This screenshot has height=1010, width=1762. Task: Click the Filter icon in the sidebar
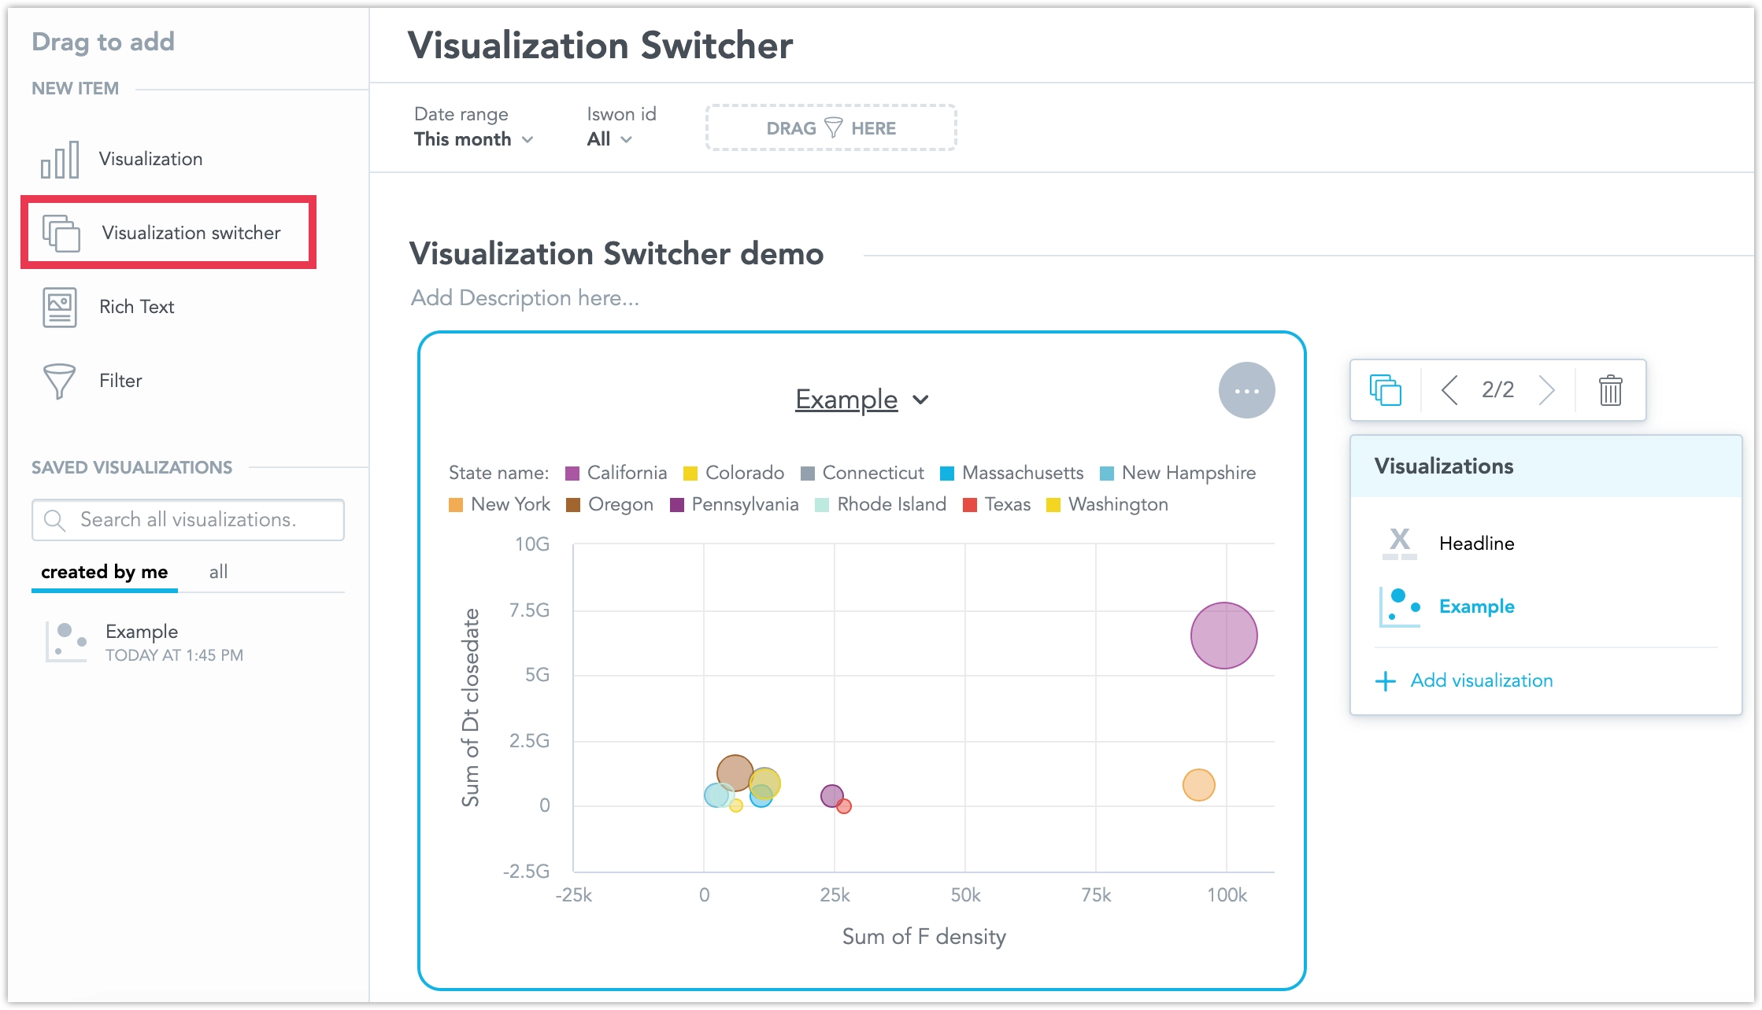(x=59, y=381)
